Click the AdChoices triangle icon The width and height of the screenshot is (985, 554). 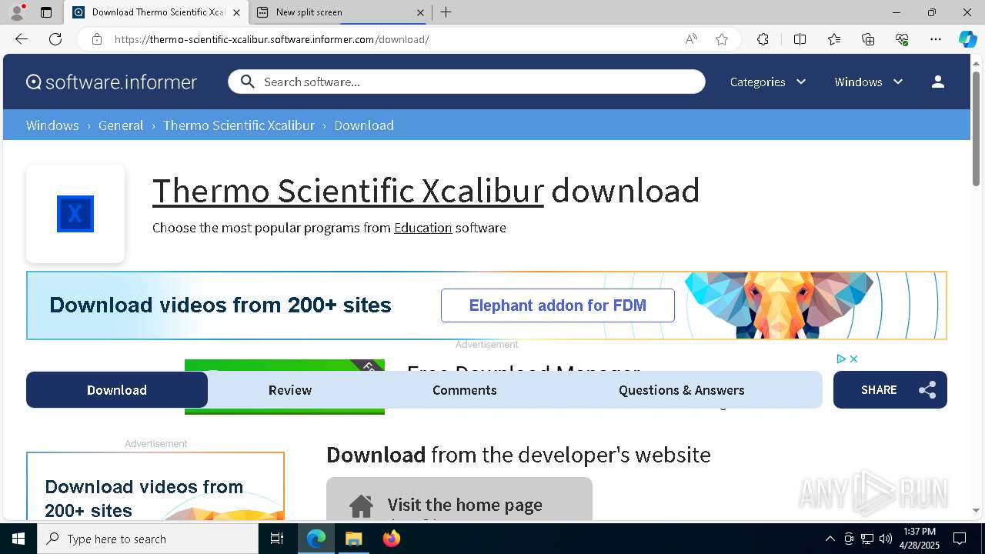(841, 359)
